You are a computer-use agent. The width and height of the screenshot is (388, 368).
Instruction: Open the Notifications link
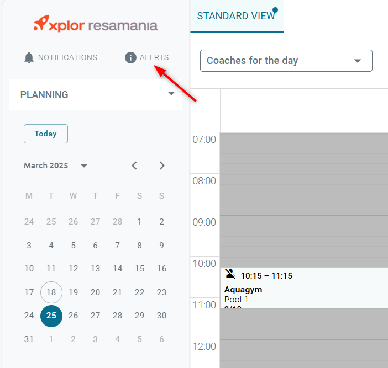click(67, 57)
